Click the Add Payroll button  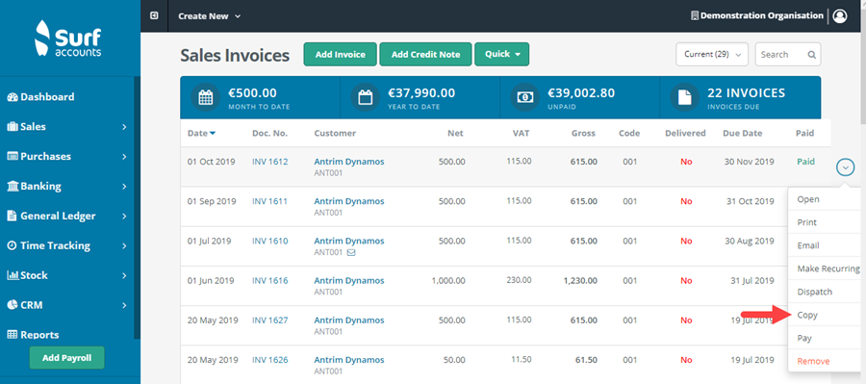66,357
